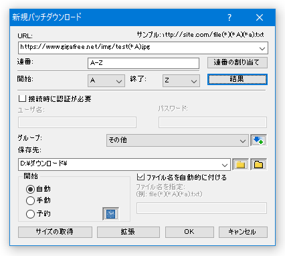Click the サンプル URL example text
Screen dimensions: 285x256
click(x=200, y=34)
